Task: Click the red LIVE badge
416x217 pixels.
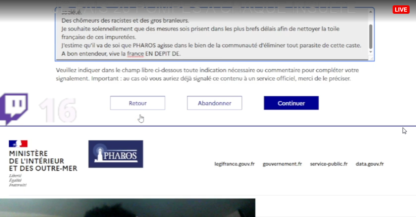Action: coord(401,10)
